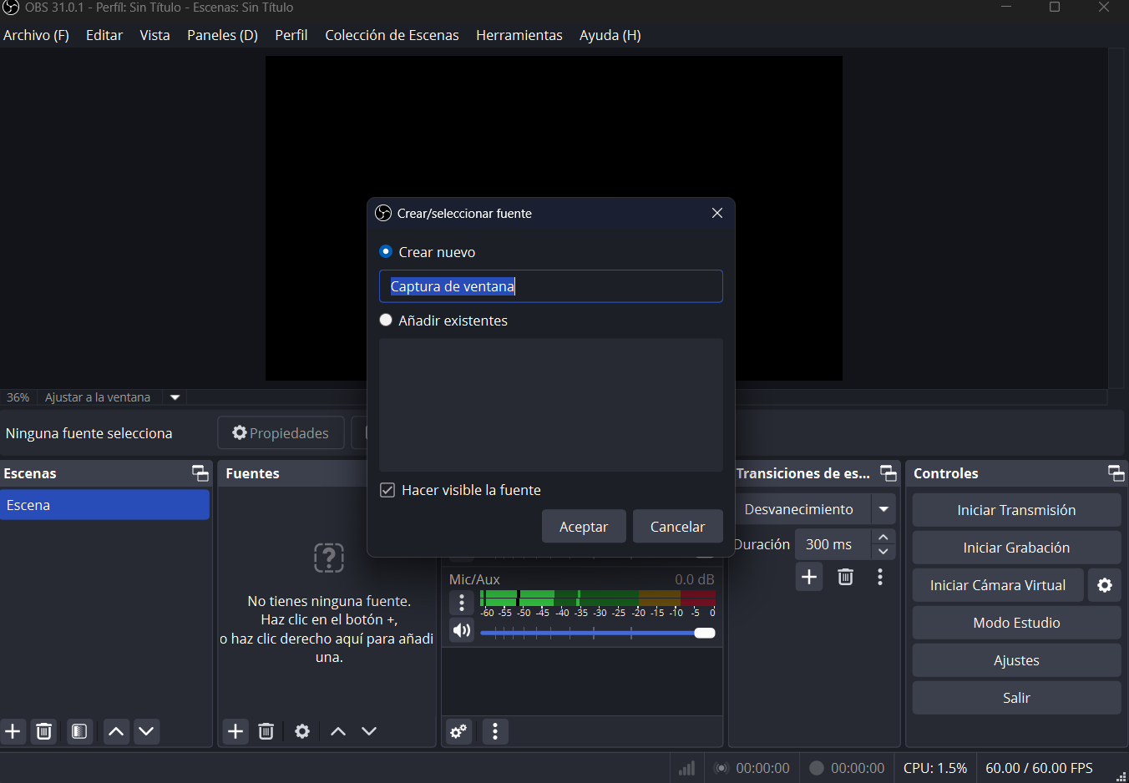The height and width of the screenshot is (783, 1129).
Task: Select the Crear nuevo radio button
Action: click(386, 251)
